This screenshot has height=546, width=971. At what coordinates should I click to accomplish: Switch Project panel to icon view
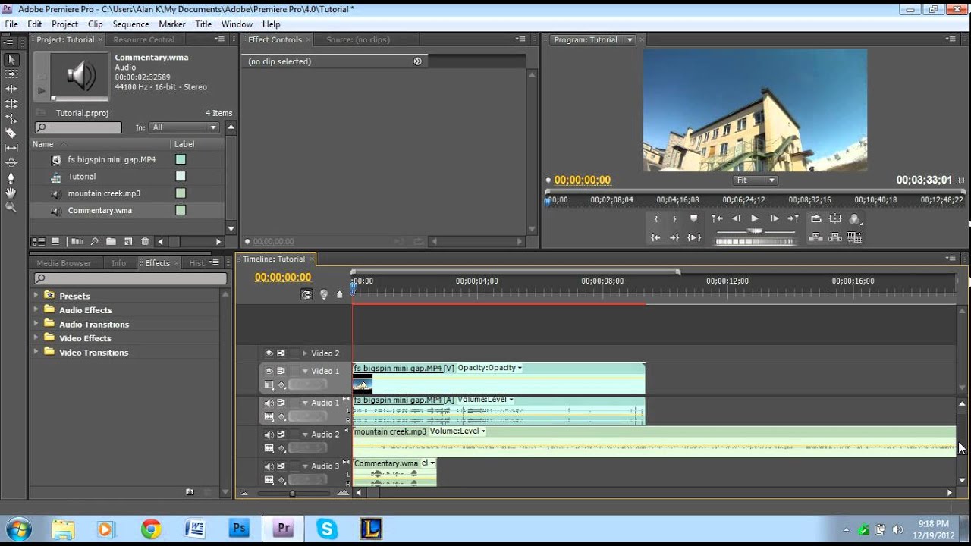tap(55, 242)
